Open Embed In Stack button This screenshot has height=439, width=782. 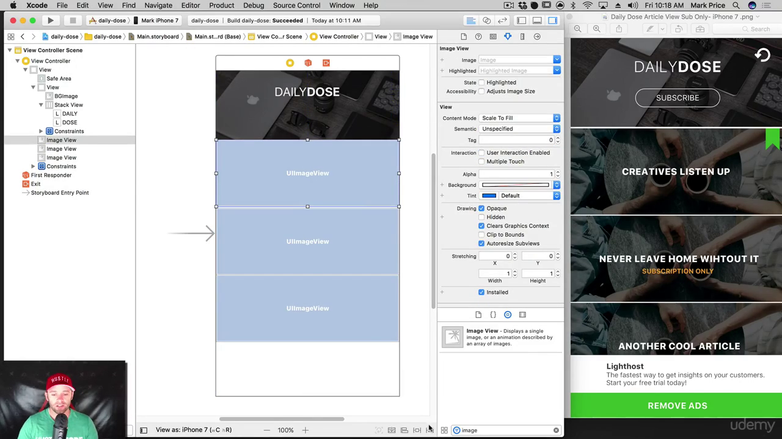coord(392,430)
